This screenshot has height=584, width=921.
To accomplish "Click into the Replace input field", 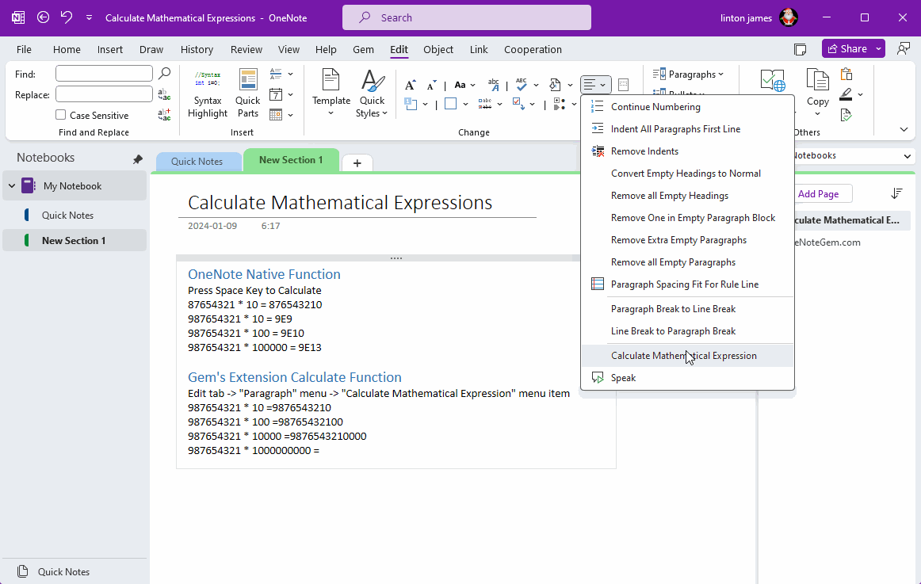I will point(104,94).
